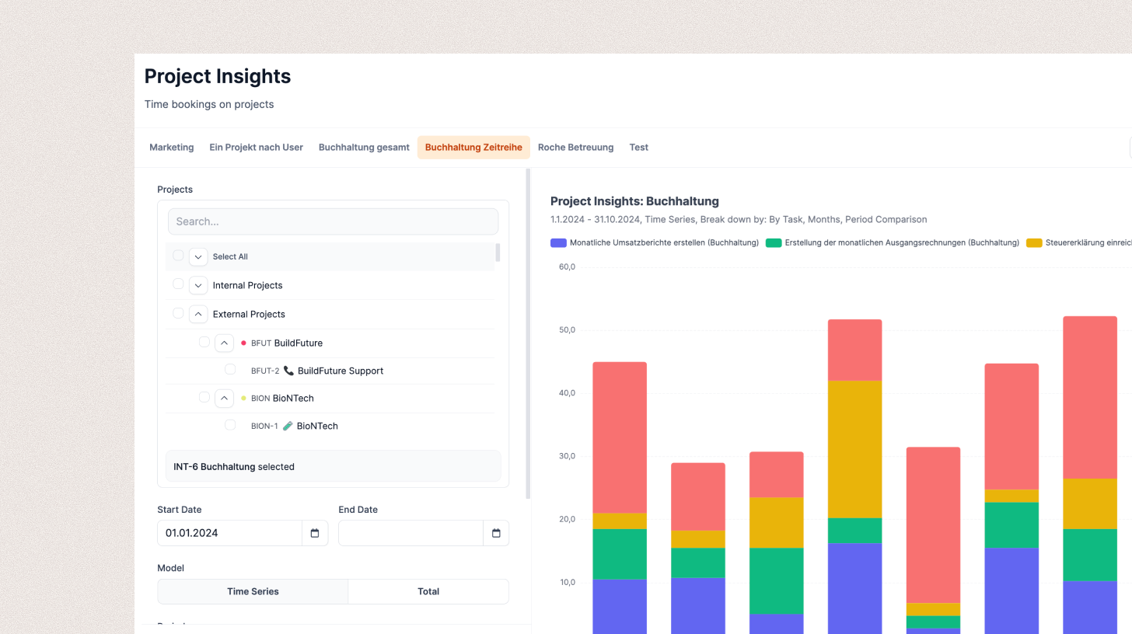
Task: Toggle the blue Monatliche Umsatzberichte legend item
Action: [655, 243]
